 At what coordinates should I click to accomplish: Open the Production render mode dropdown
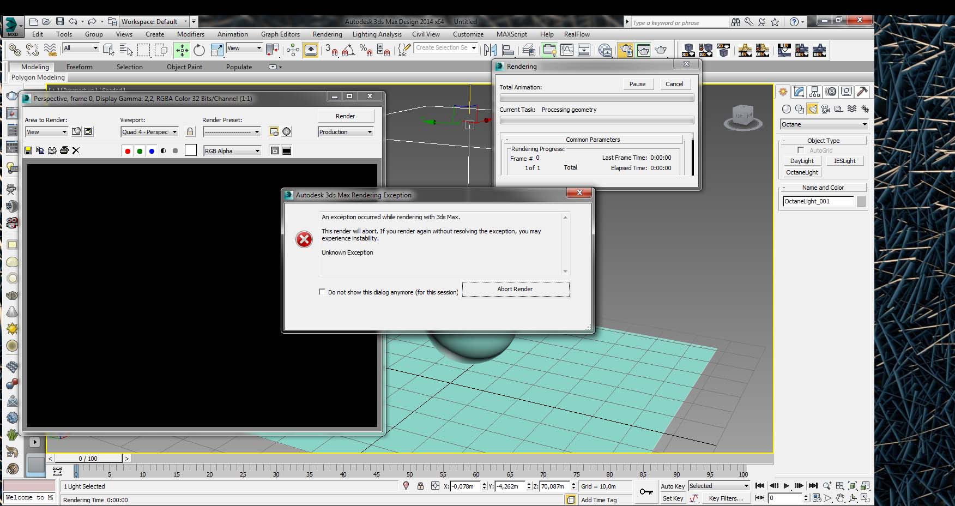coord(346,132)
